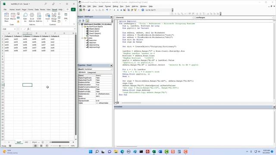Switch to Page Layout view
The height and width of the screenshot is (155, 276).
[41, 146]
